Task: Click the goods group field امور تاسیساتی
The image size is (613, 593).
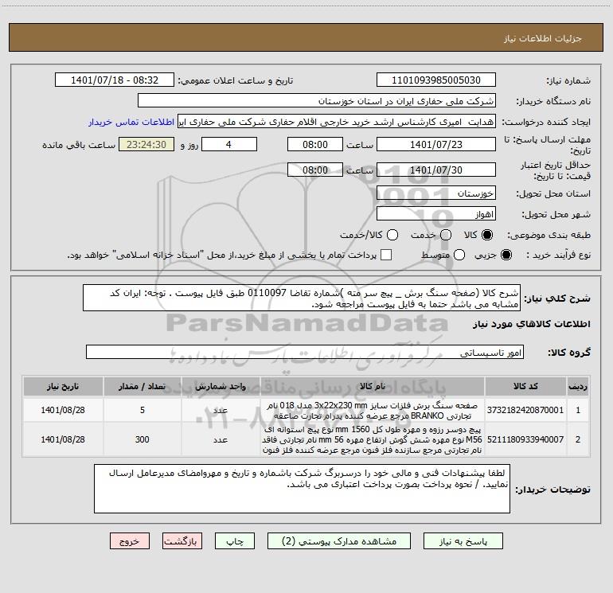Action: point(305,352)
